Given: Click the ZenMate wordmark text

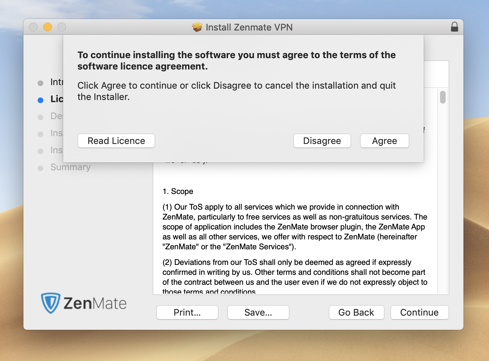Looking at the screenshot, I should (95, 303).
